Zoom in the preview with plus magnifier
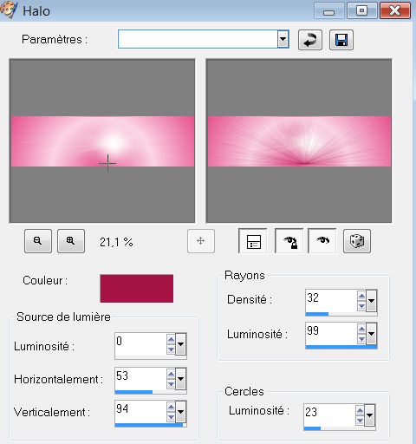 (71, 241)
